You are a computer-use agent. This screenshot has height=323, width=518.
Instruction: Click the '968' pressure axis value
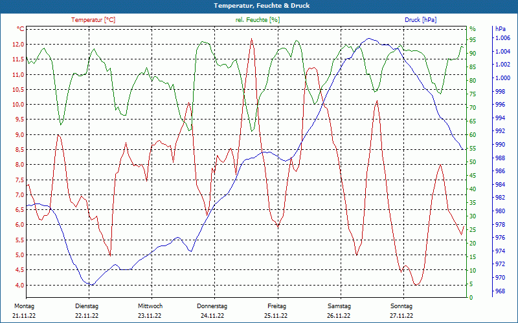(x=501, y=291)
